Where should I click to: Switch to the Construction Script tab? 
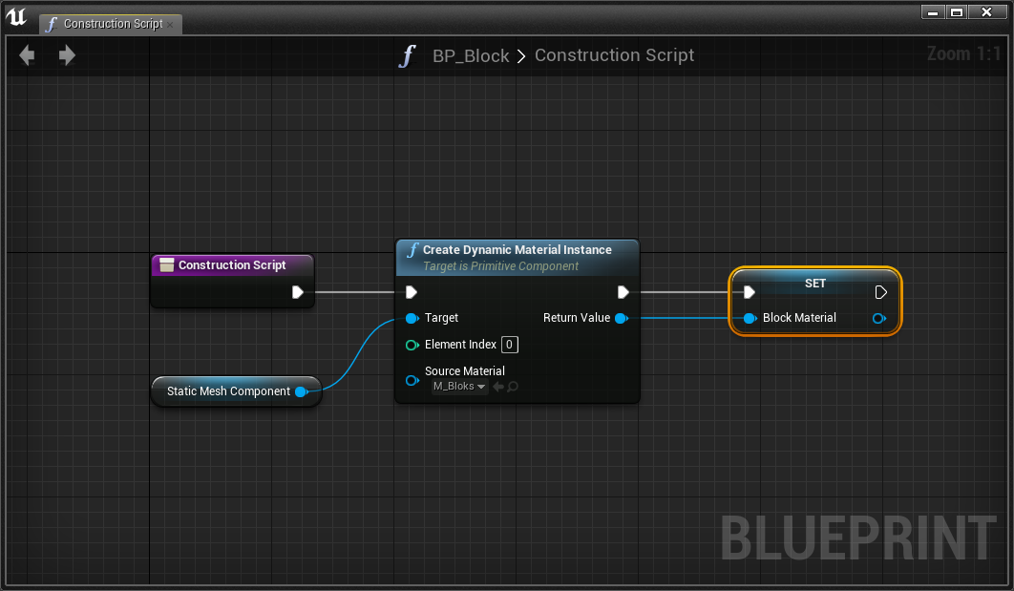coord(113,24)
